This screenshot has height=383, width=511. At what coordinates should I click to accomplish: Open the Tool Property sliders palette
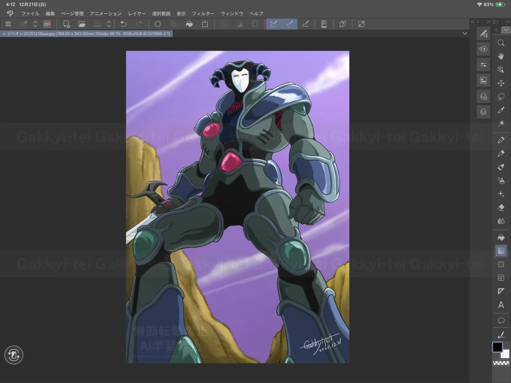click(x=483, y=65)
